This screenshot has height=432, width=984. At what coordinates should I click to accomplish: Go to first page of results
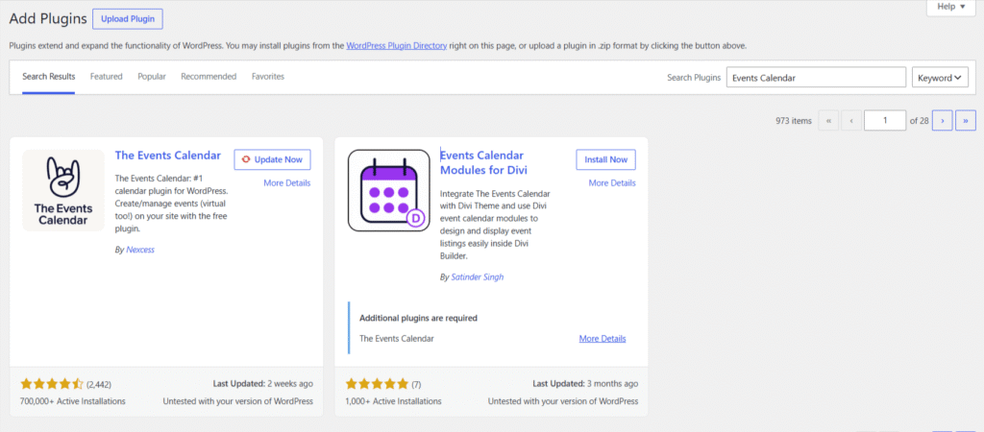tap(828, 120)
